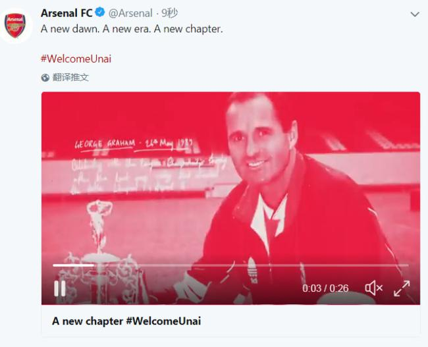
Task: Open the tweet's 9秒 timestamp
Action: pos(169,13)
